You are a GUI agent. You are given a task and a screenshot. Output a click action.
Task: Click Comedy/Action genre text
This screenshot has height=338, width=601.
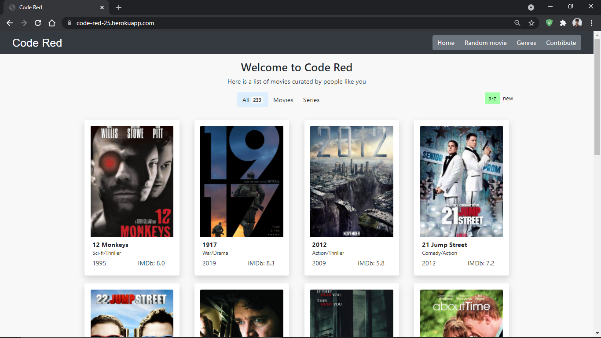[x=440, y=253]
